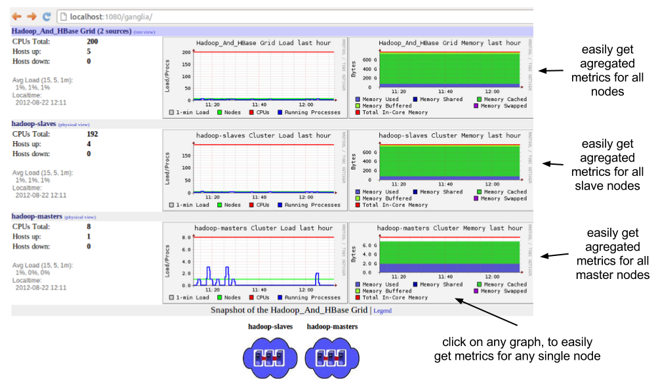Click Memory Swapped swatch in masters memory legend
658x384 pixels.
pyautogui.click(x=476, y=291)
